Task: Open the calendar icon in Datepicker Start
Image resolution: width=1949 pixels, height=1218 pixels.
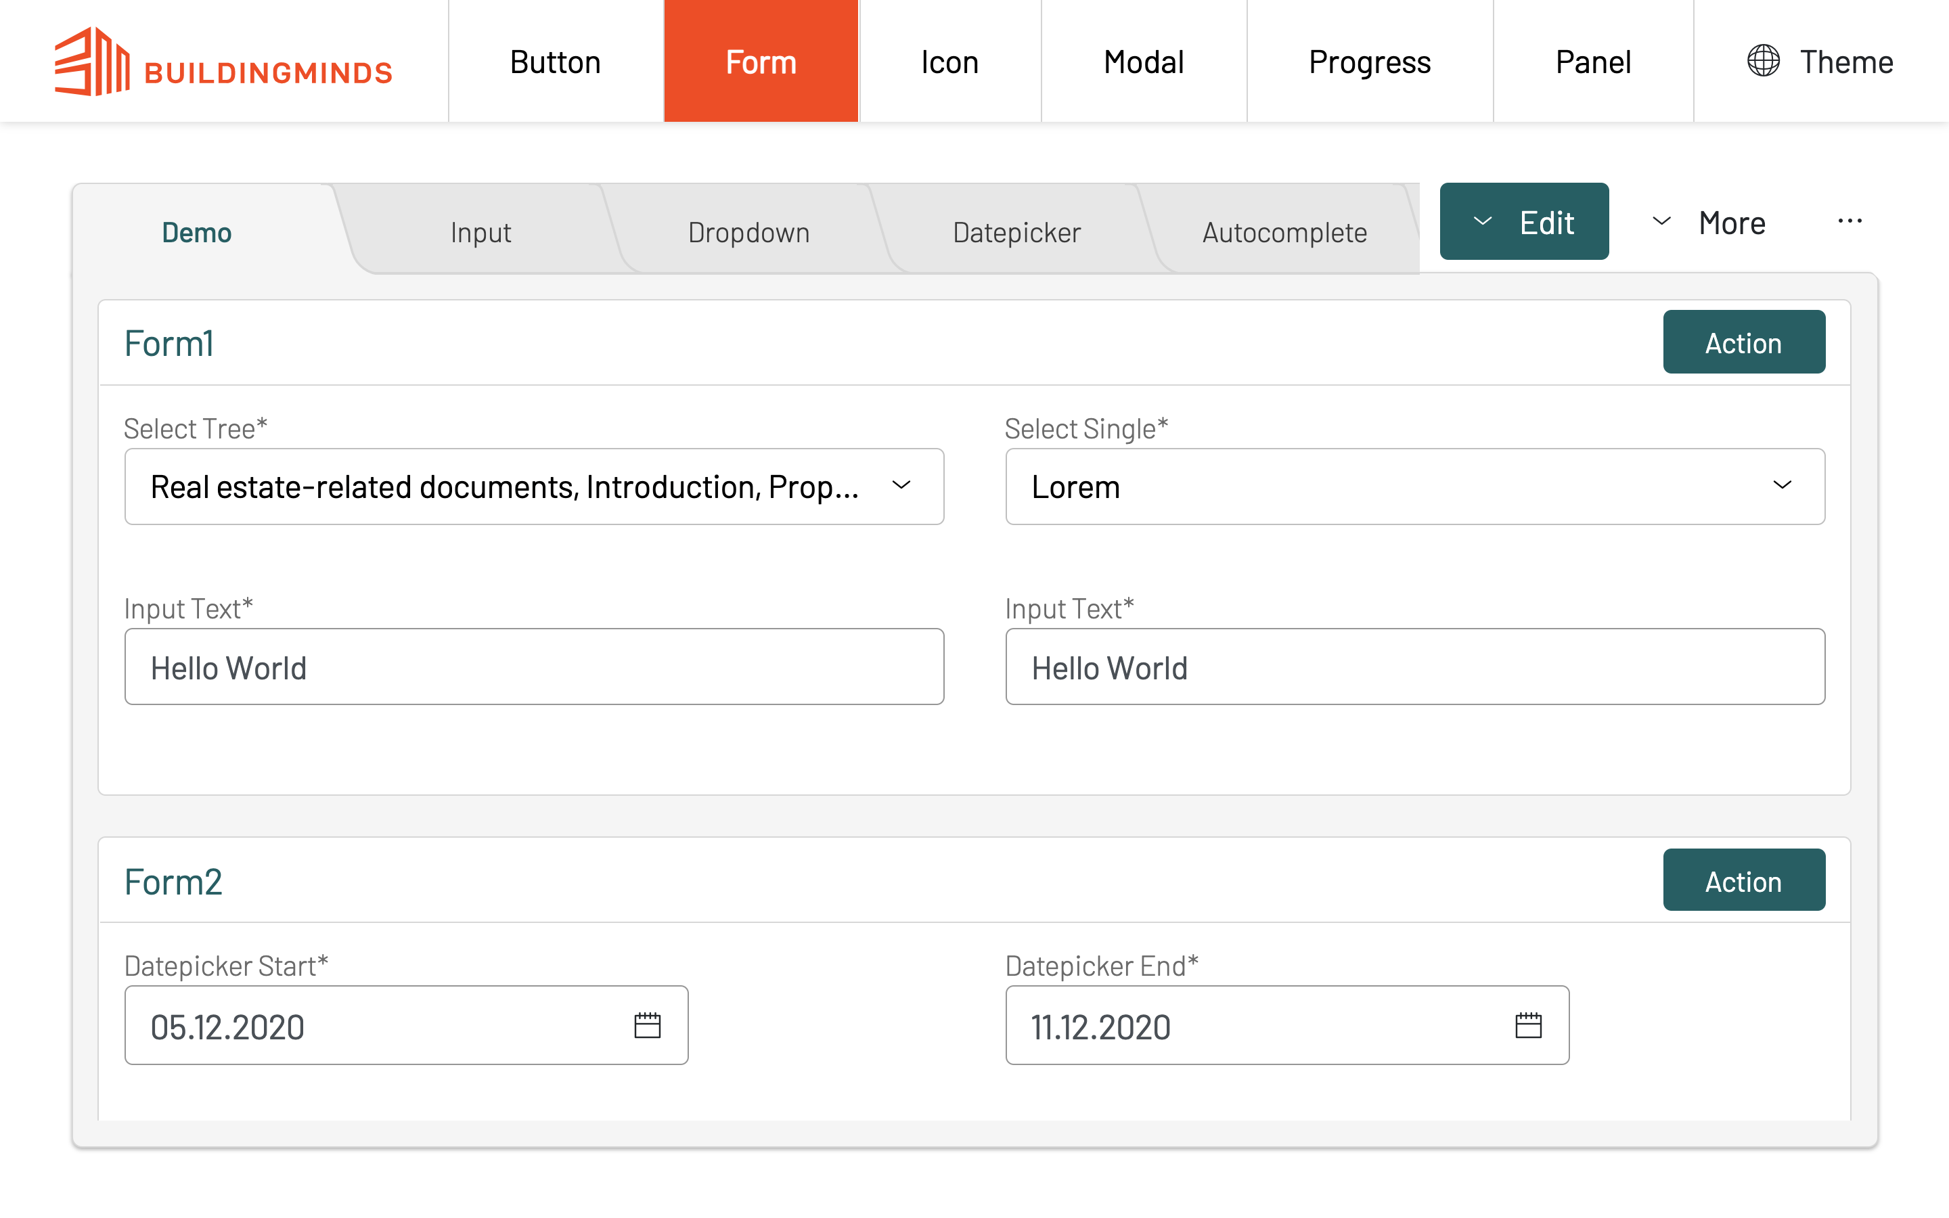Action: pyautogui.click(x=648, y=1025)
